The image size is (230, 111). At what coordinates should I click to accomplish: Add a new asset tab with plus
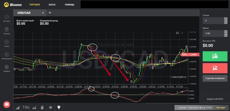[x=50, y=13]
